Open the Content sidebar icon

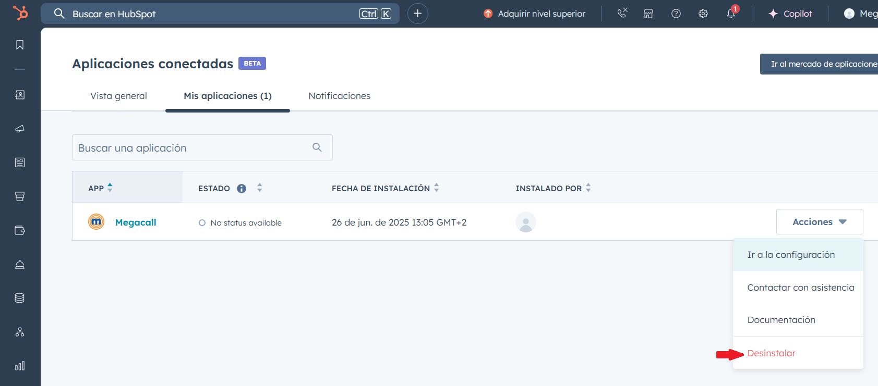coord(20,163)
